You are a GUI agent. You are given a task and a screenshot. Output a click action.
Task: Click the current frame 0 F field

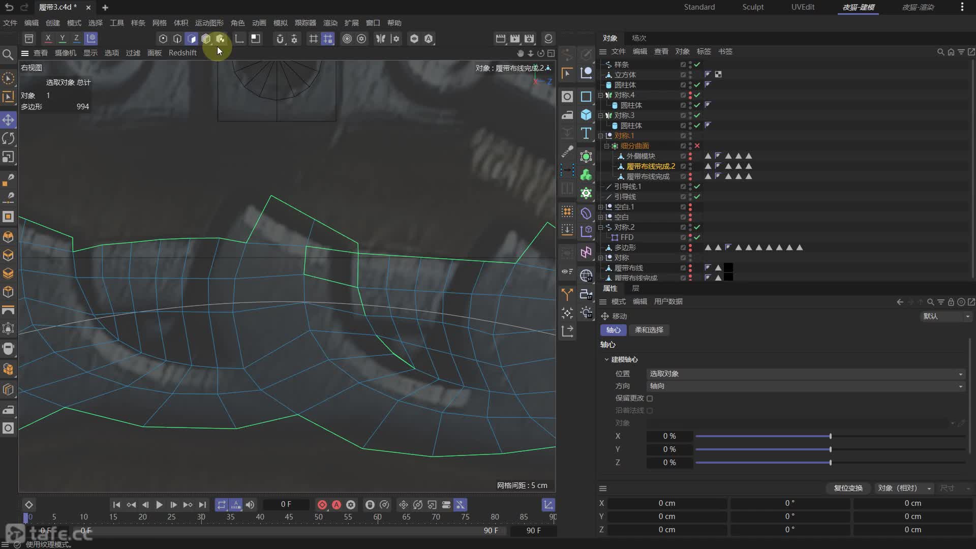pyautogui.click(x=286, y=504)
